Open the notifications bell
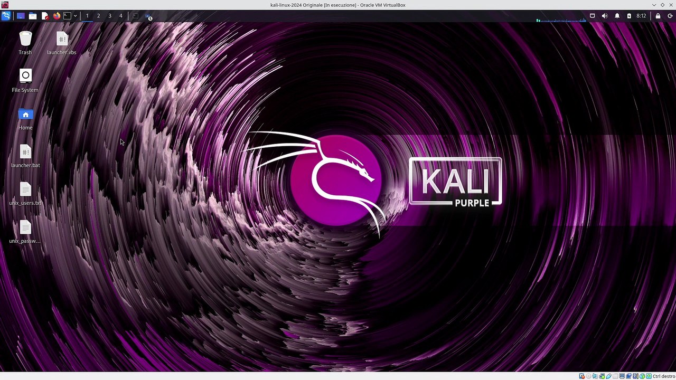676x380 pixels. [x=617, y=16]
